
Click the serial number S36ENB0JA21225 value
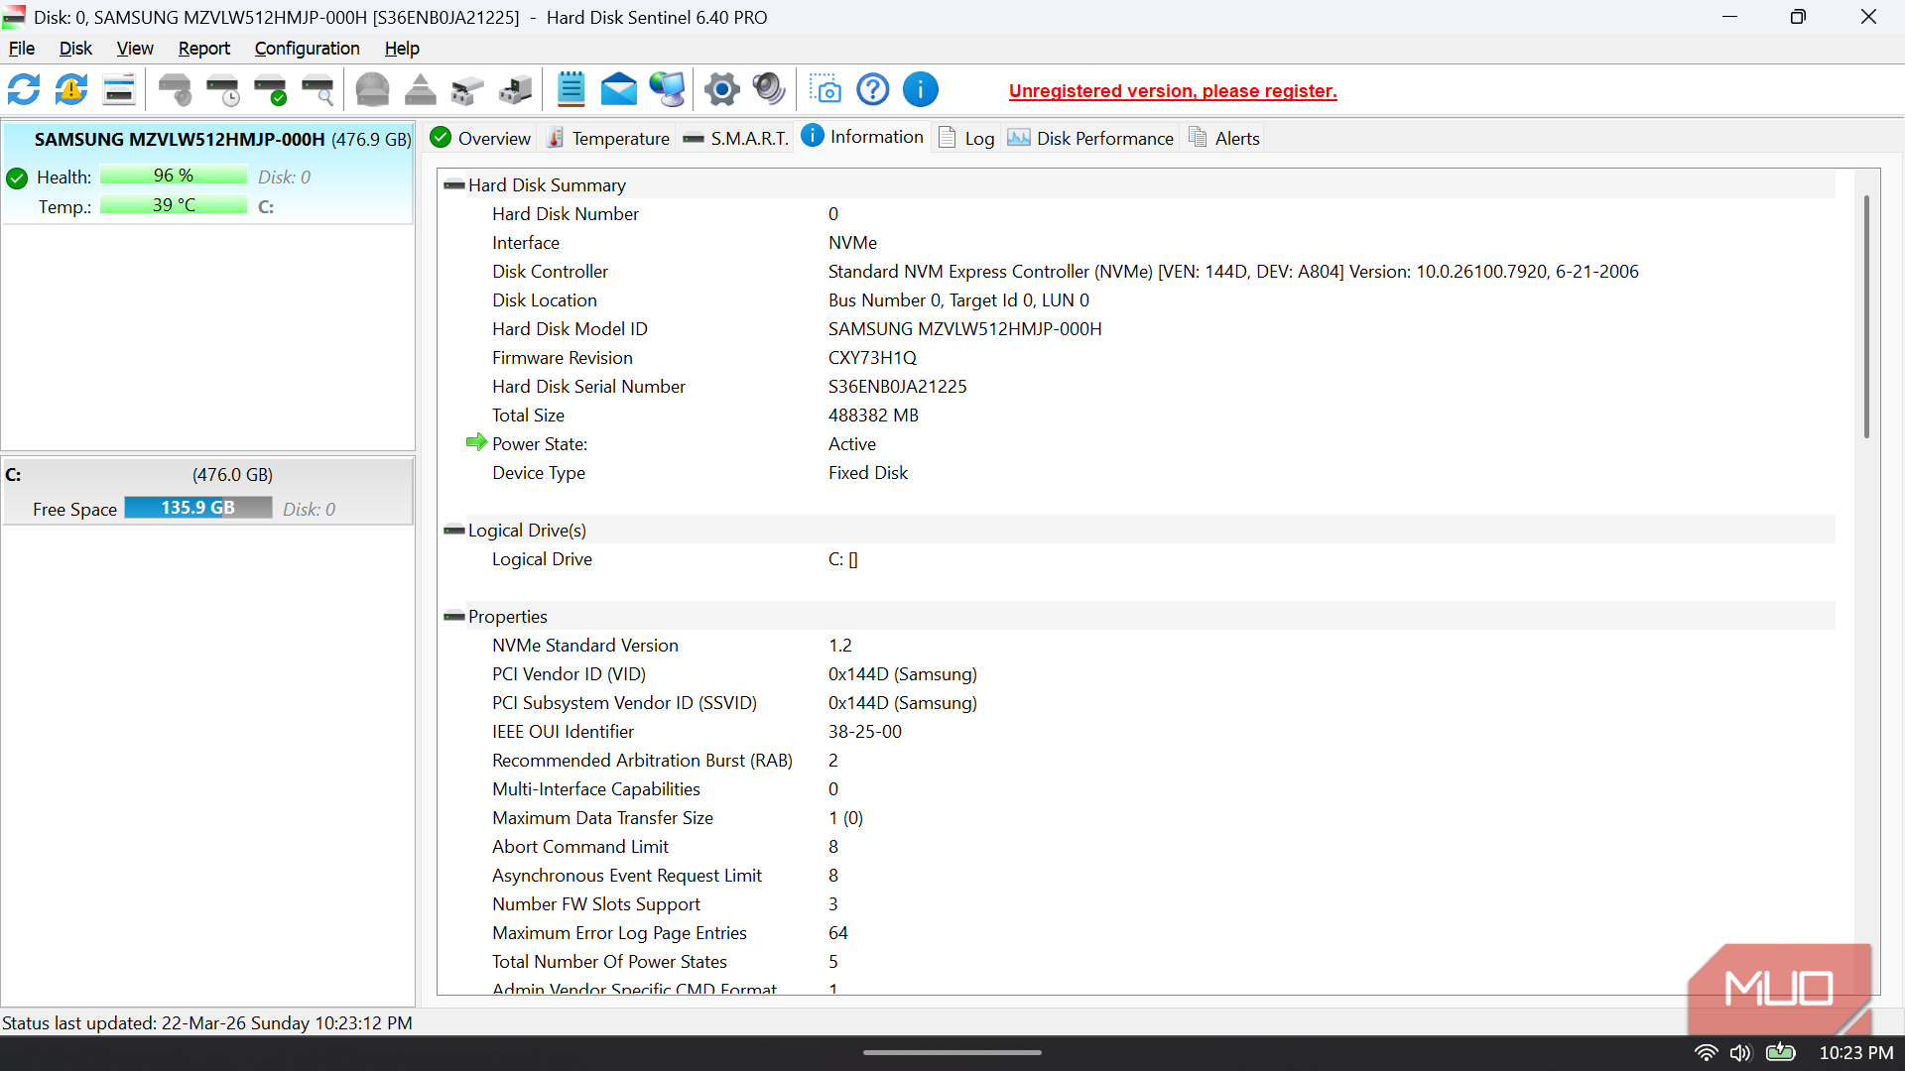tap(898, 387)
